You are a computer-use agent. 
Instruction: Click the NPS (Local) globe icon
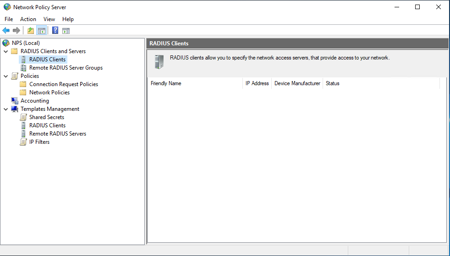coord(6,43)
